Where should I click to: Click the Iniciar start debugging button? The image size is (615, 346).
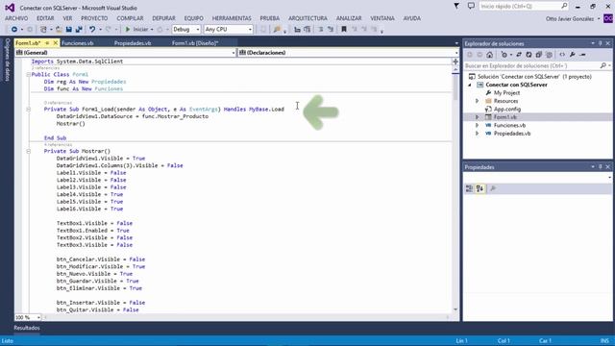[x=137, y=30]
